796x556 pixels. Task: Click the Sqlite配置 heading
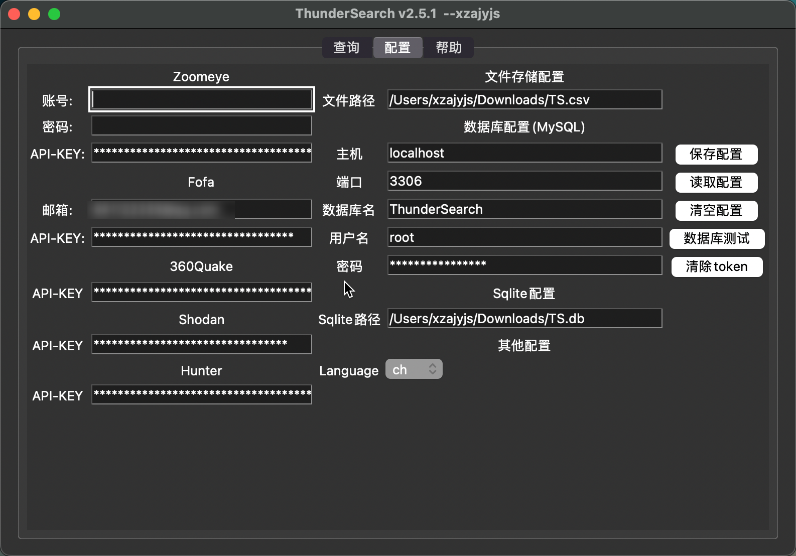click(524, 294)
